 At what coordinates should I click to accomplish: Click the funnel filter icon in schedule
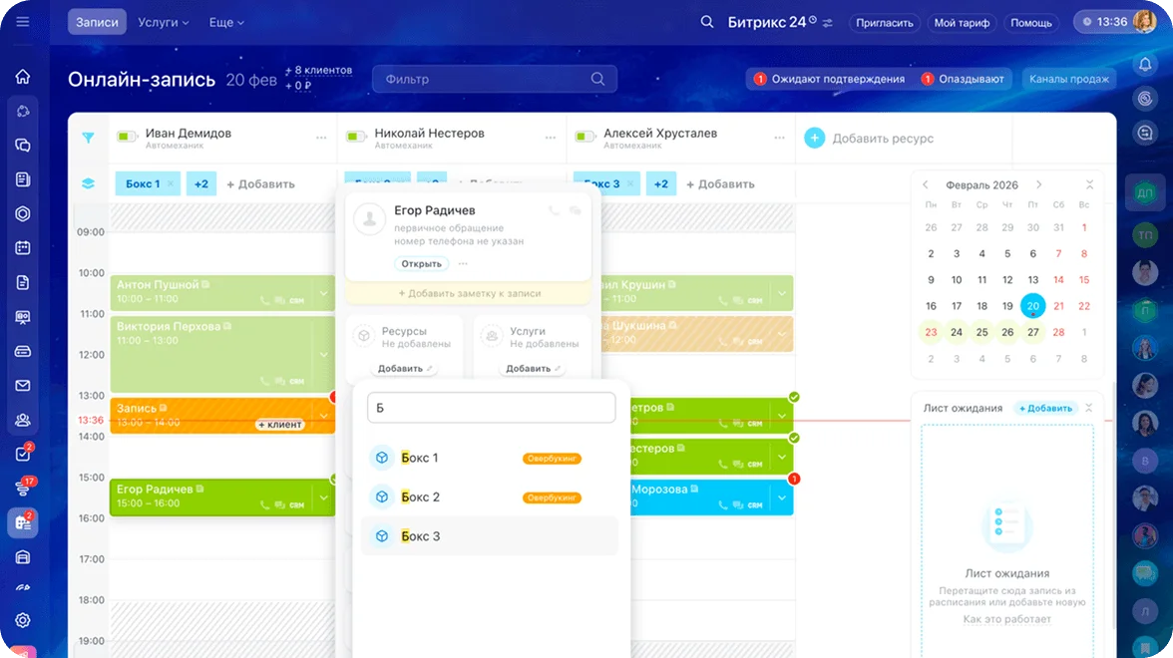point(88,138)
